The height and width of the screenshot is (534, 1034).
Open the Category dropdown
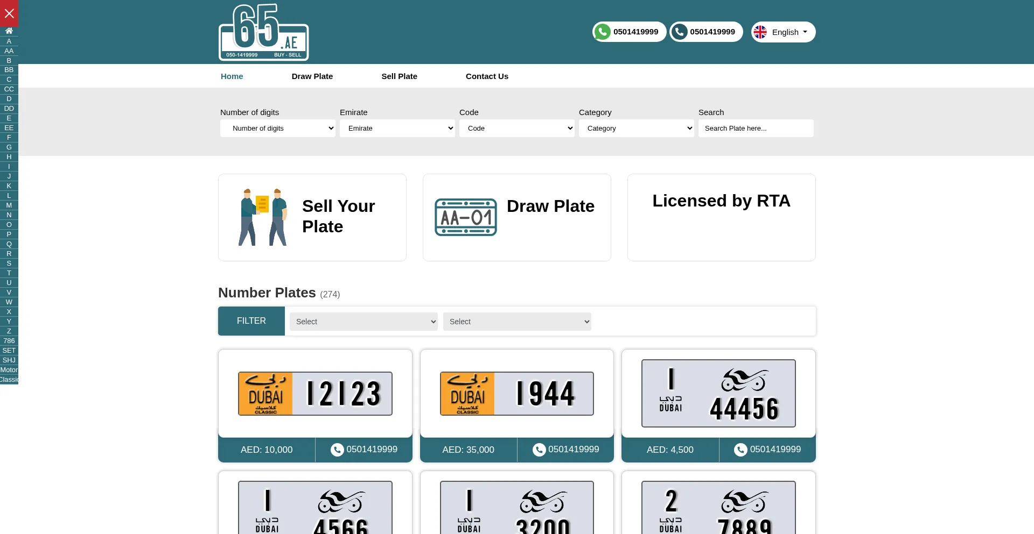pos(637,129)
